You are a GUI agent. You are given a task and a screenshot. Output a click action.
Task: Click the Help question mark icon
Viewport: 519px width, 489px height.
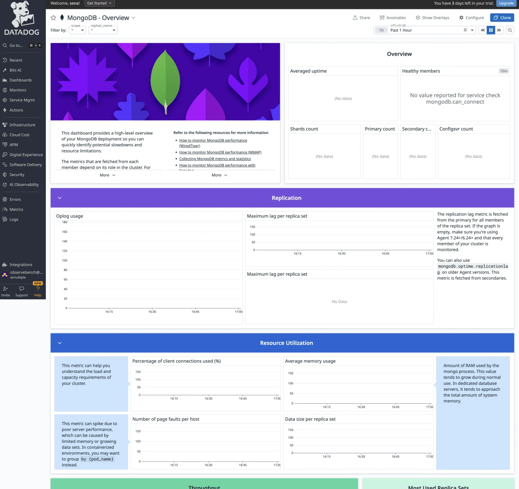point(38,289)
